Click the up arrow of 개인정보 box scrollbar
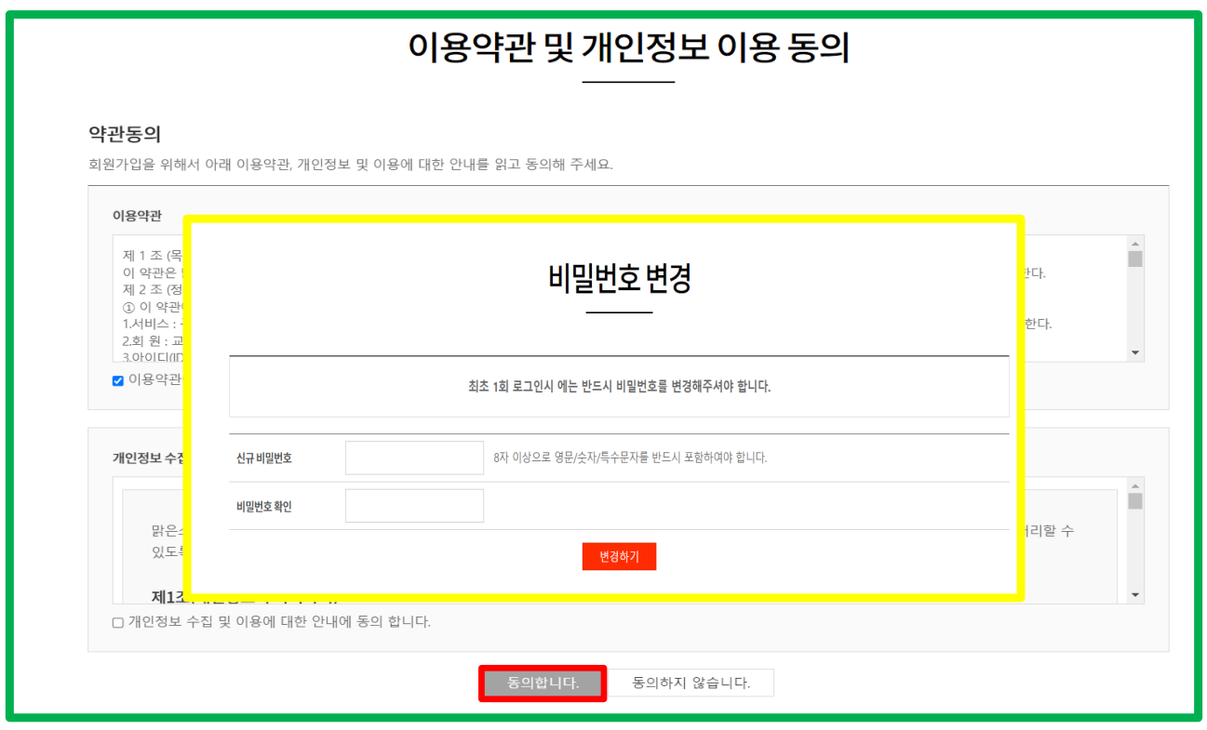1207x730 pixels. click(x=1134, y=484)
